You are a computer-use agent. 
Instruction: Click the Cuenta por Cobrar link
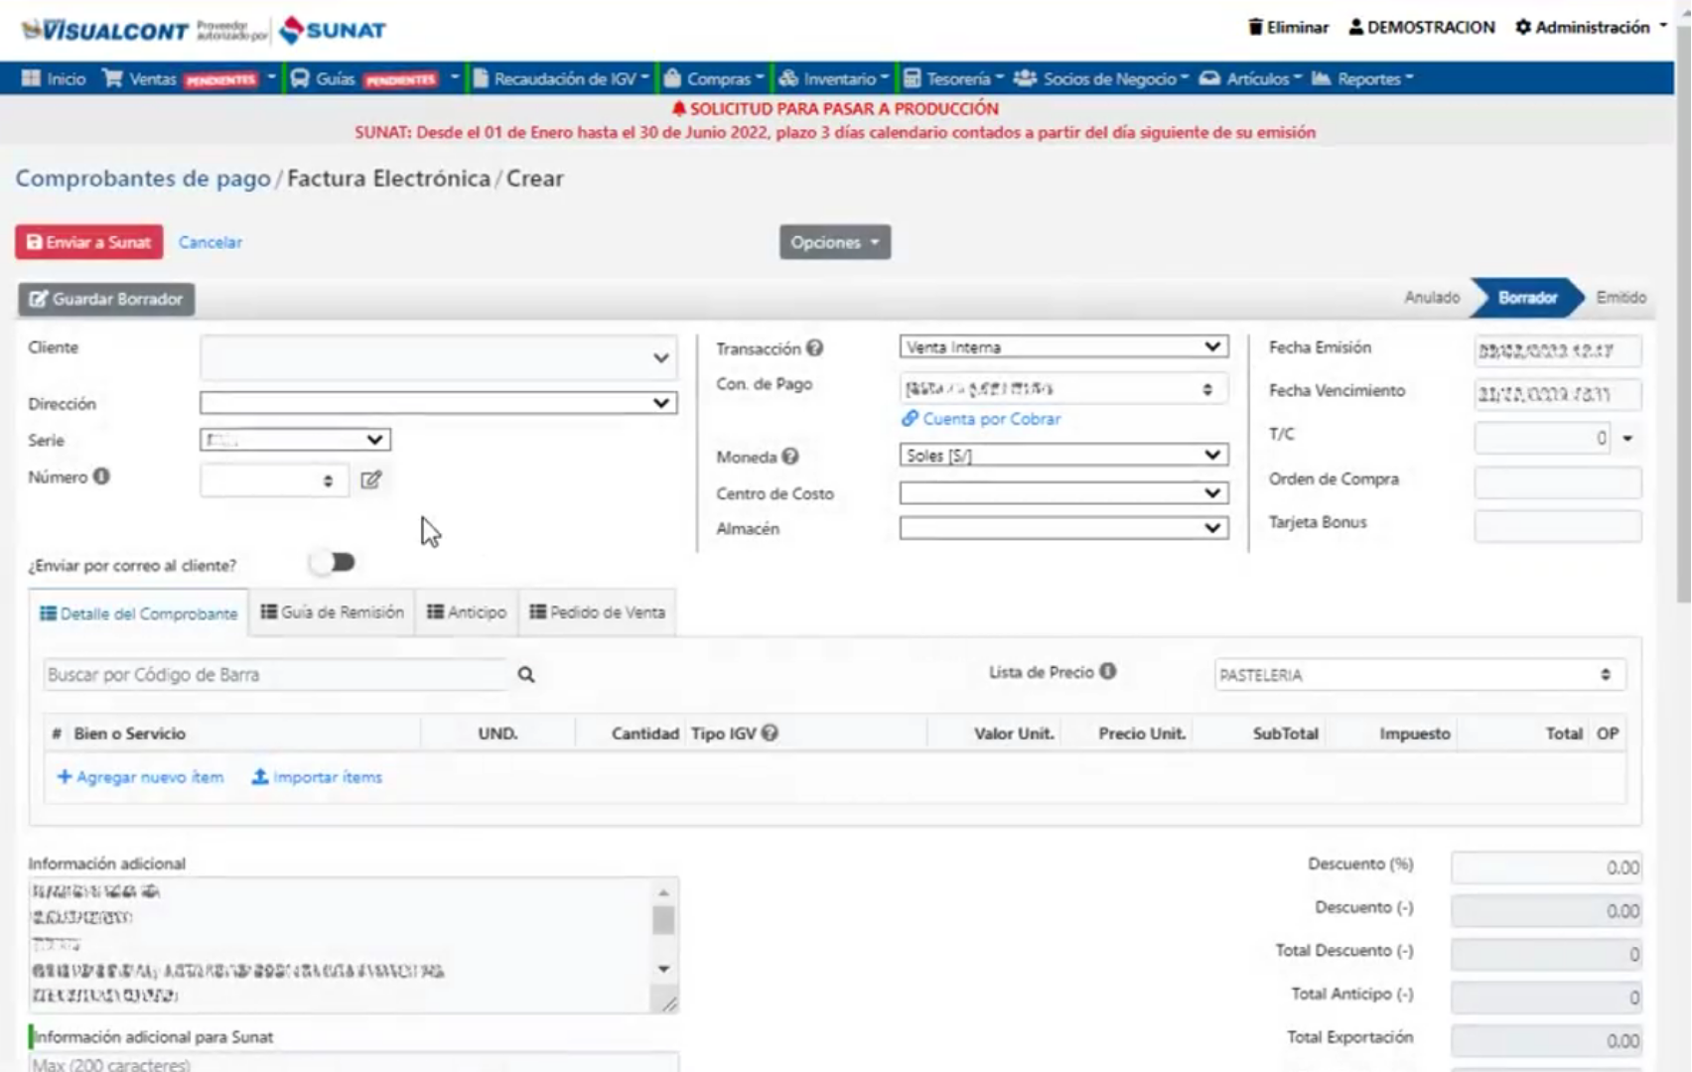(x=981, y=419)
